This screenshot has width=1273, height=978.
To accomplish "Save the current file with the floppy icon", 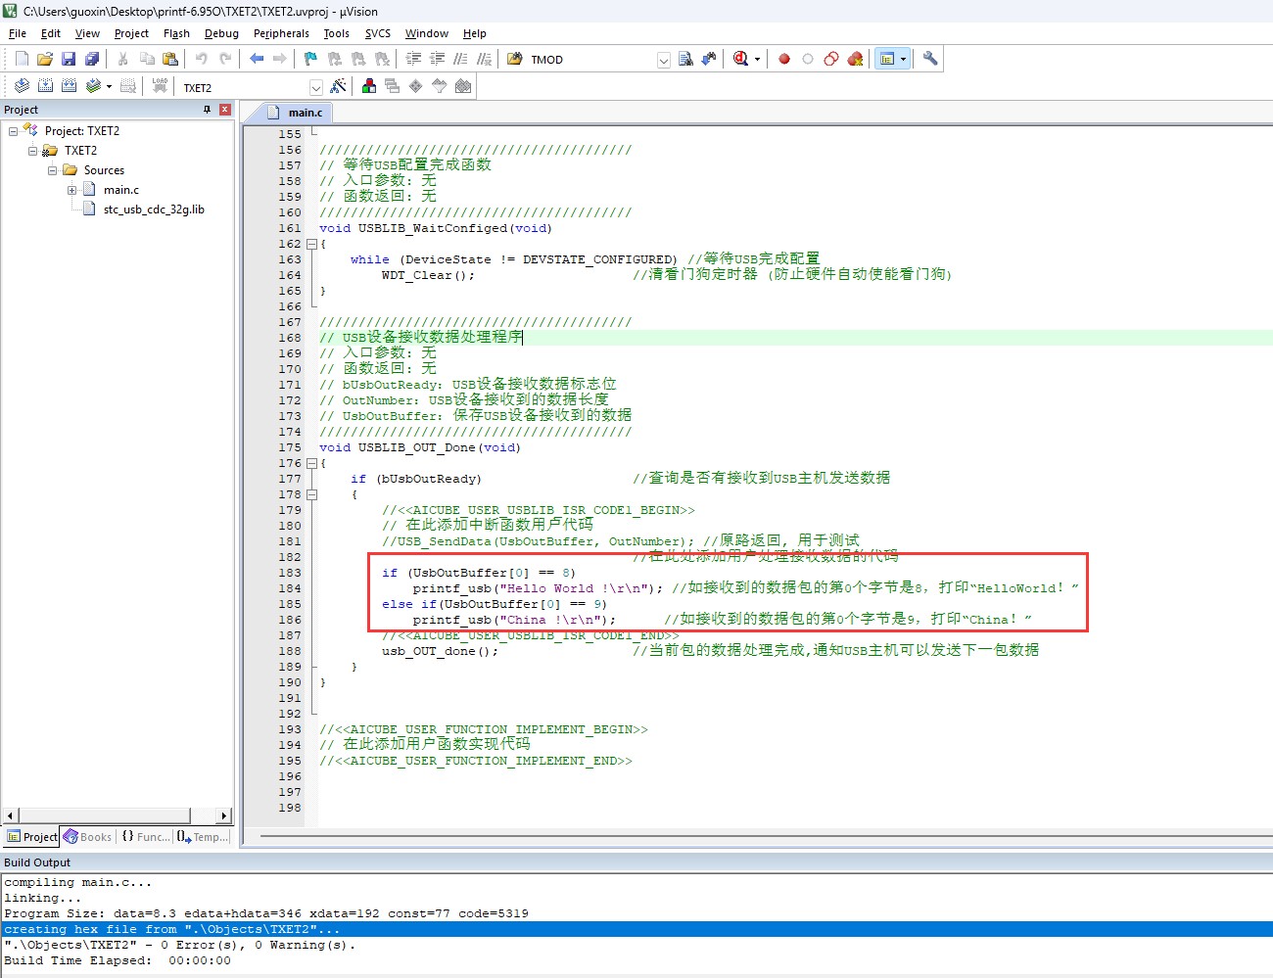I will 69,59.
